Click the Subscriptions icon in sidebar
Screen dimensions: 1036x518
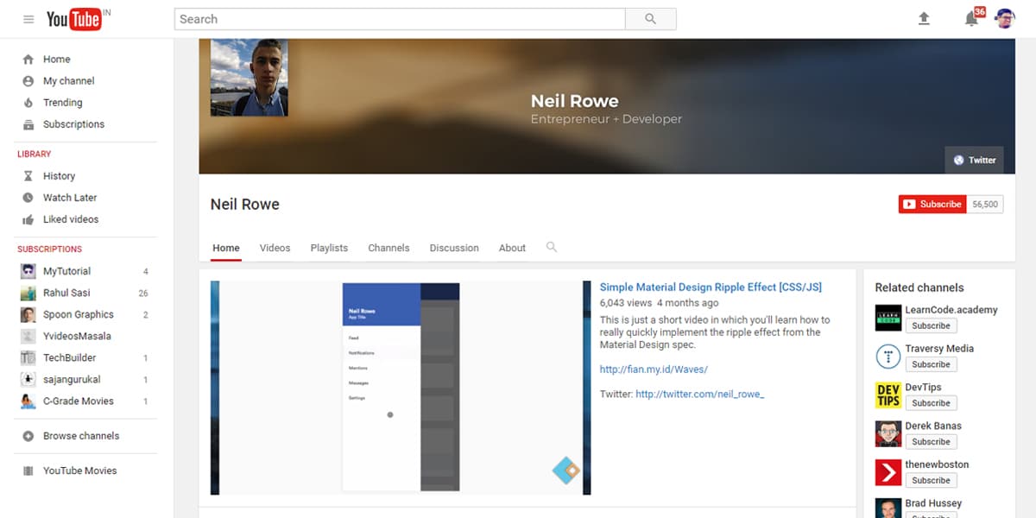coord(28,124)
